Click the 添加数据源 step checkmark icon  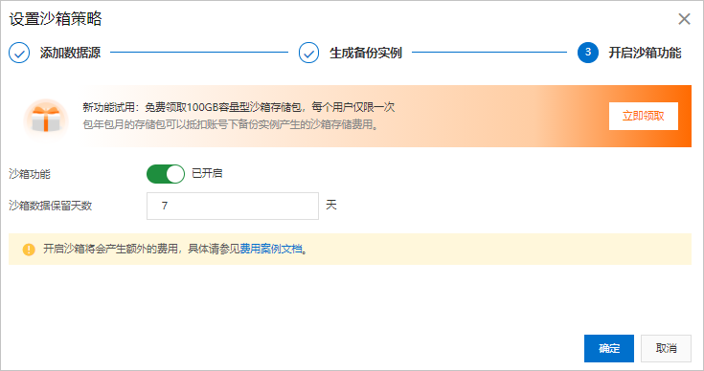[19, 53]
